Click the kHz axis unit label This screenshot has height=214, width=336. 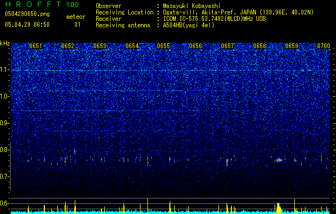[x=5, y=43]
